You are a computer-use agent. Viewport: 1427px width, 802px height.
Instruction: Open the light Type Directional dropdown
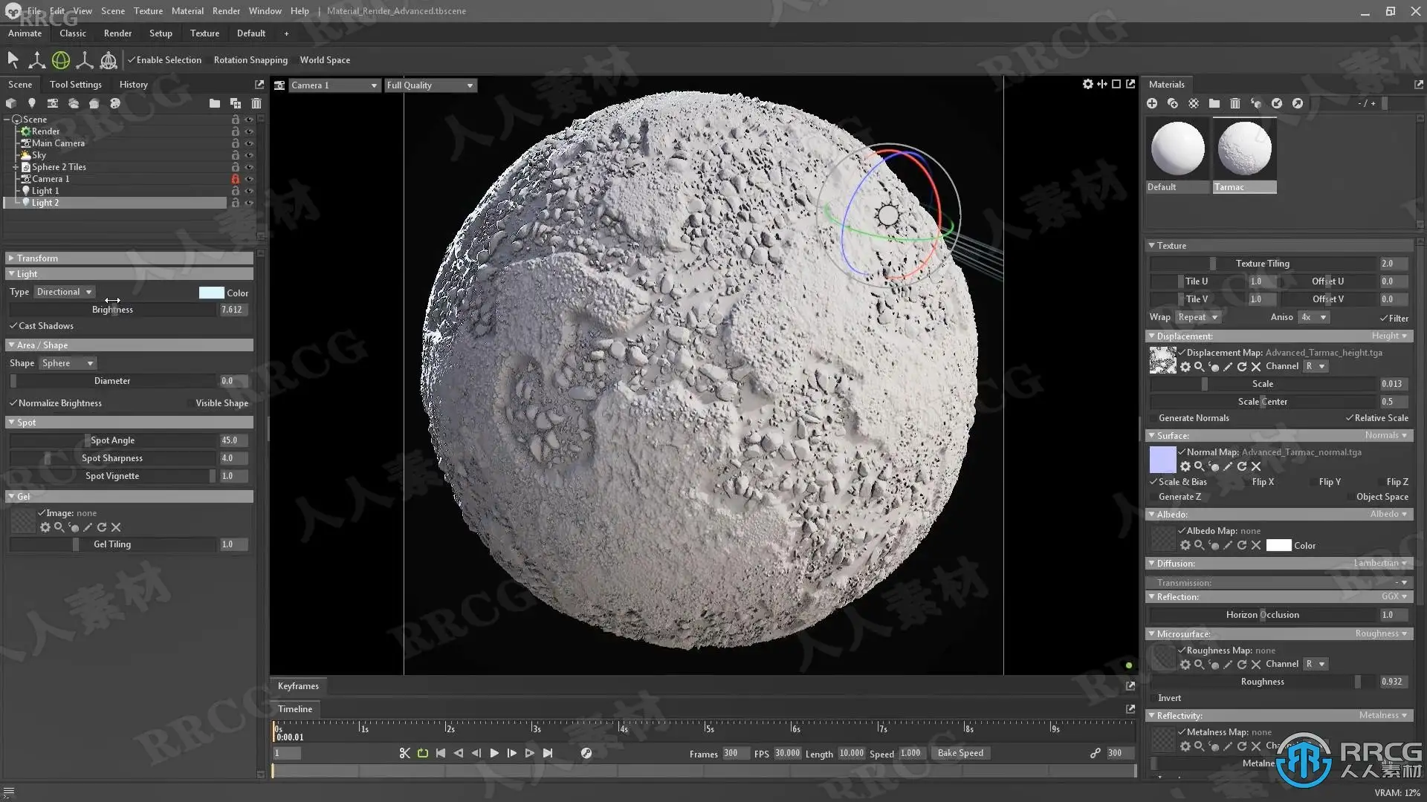click(65, 292)
